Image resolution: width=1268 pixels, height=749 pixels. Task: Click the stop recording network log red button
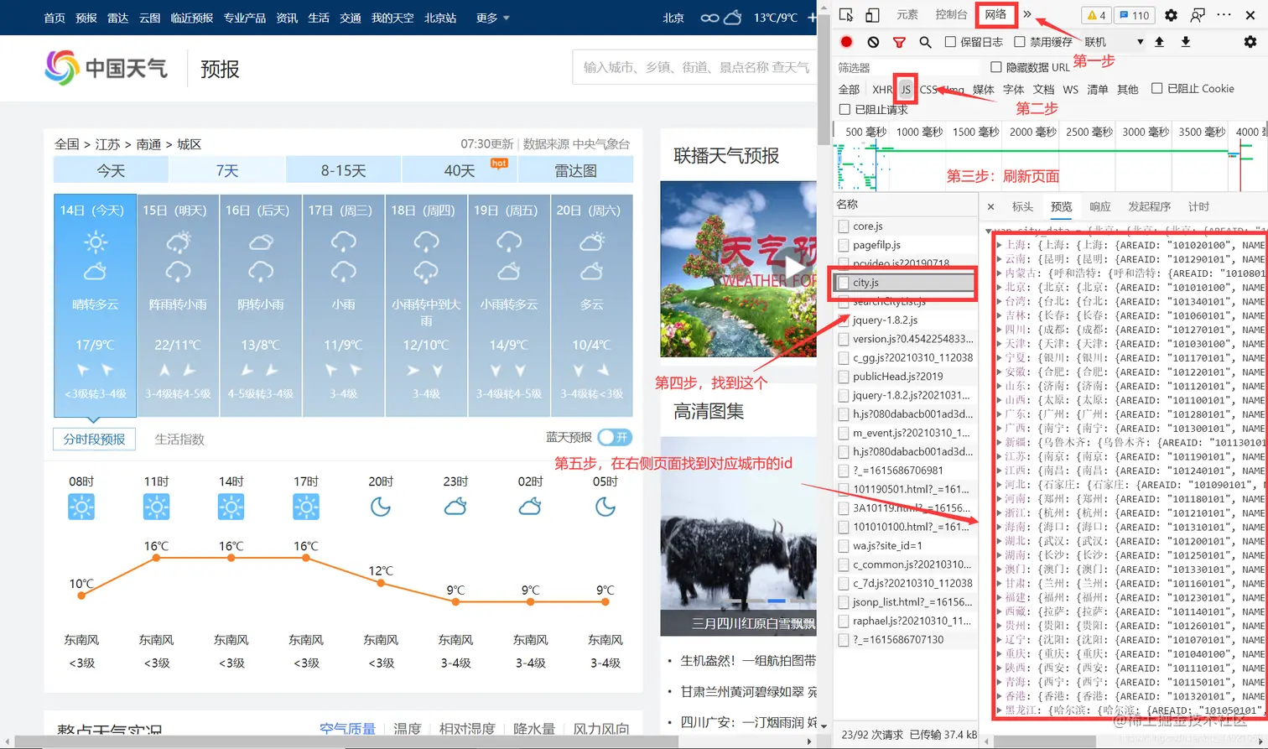[847, 42]
